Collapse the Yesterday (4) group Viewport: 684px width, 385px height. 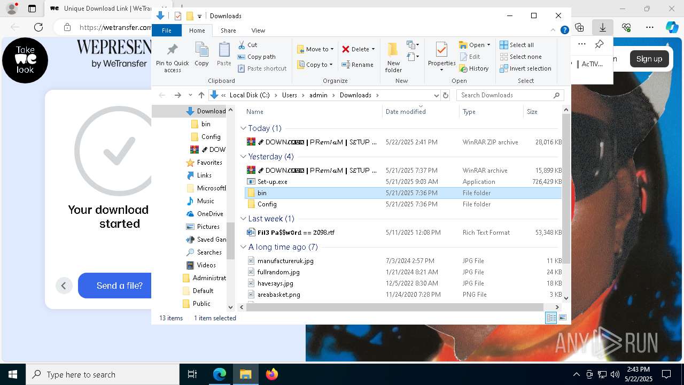point(243,157)
